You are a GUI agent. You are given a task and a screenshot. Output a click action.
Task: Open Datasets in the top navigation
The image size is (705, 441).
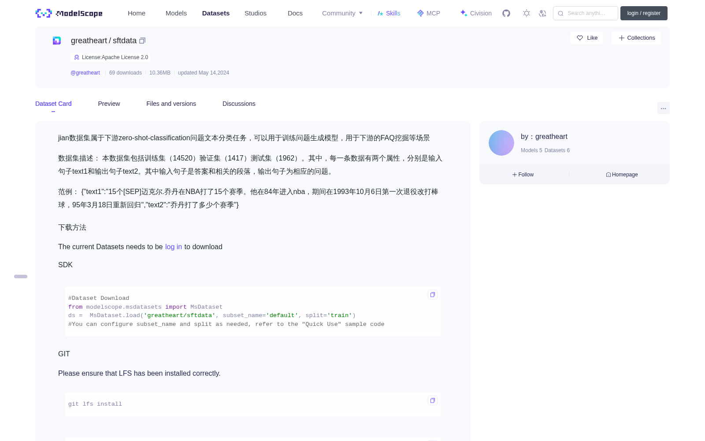pos(216,13)
